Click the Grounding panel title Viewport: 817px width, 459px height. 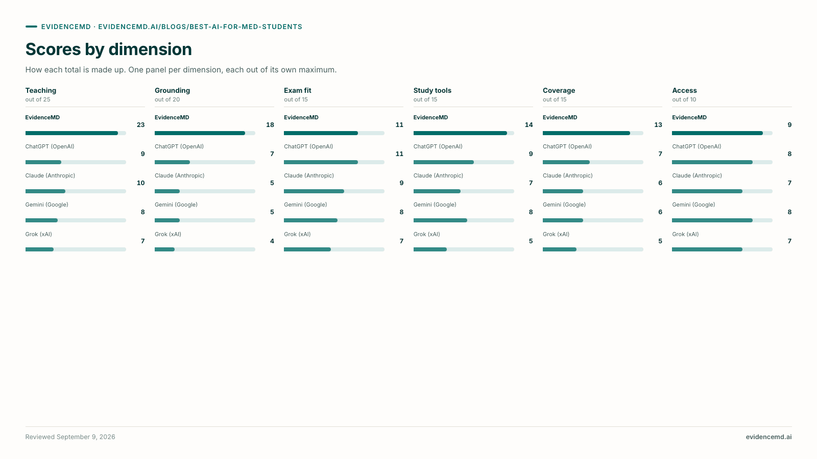tap(173, 90)
